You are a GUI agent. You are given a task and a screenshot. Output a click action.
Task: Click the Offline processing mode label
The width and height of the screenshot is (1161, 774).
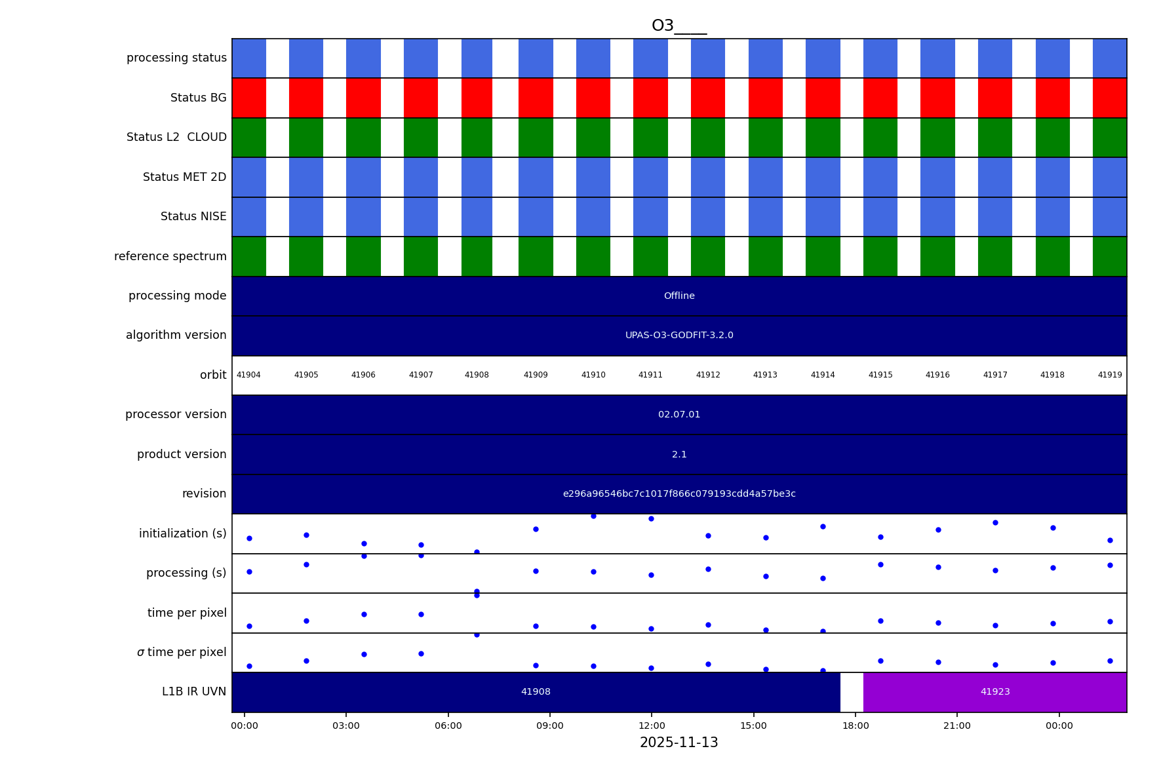point(679,296)
